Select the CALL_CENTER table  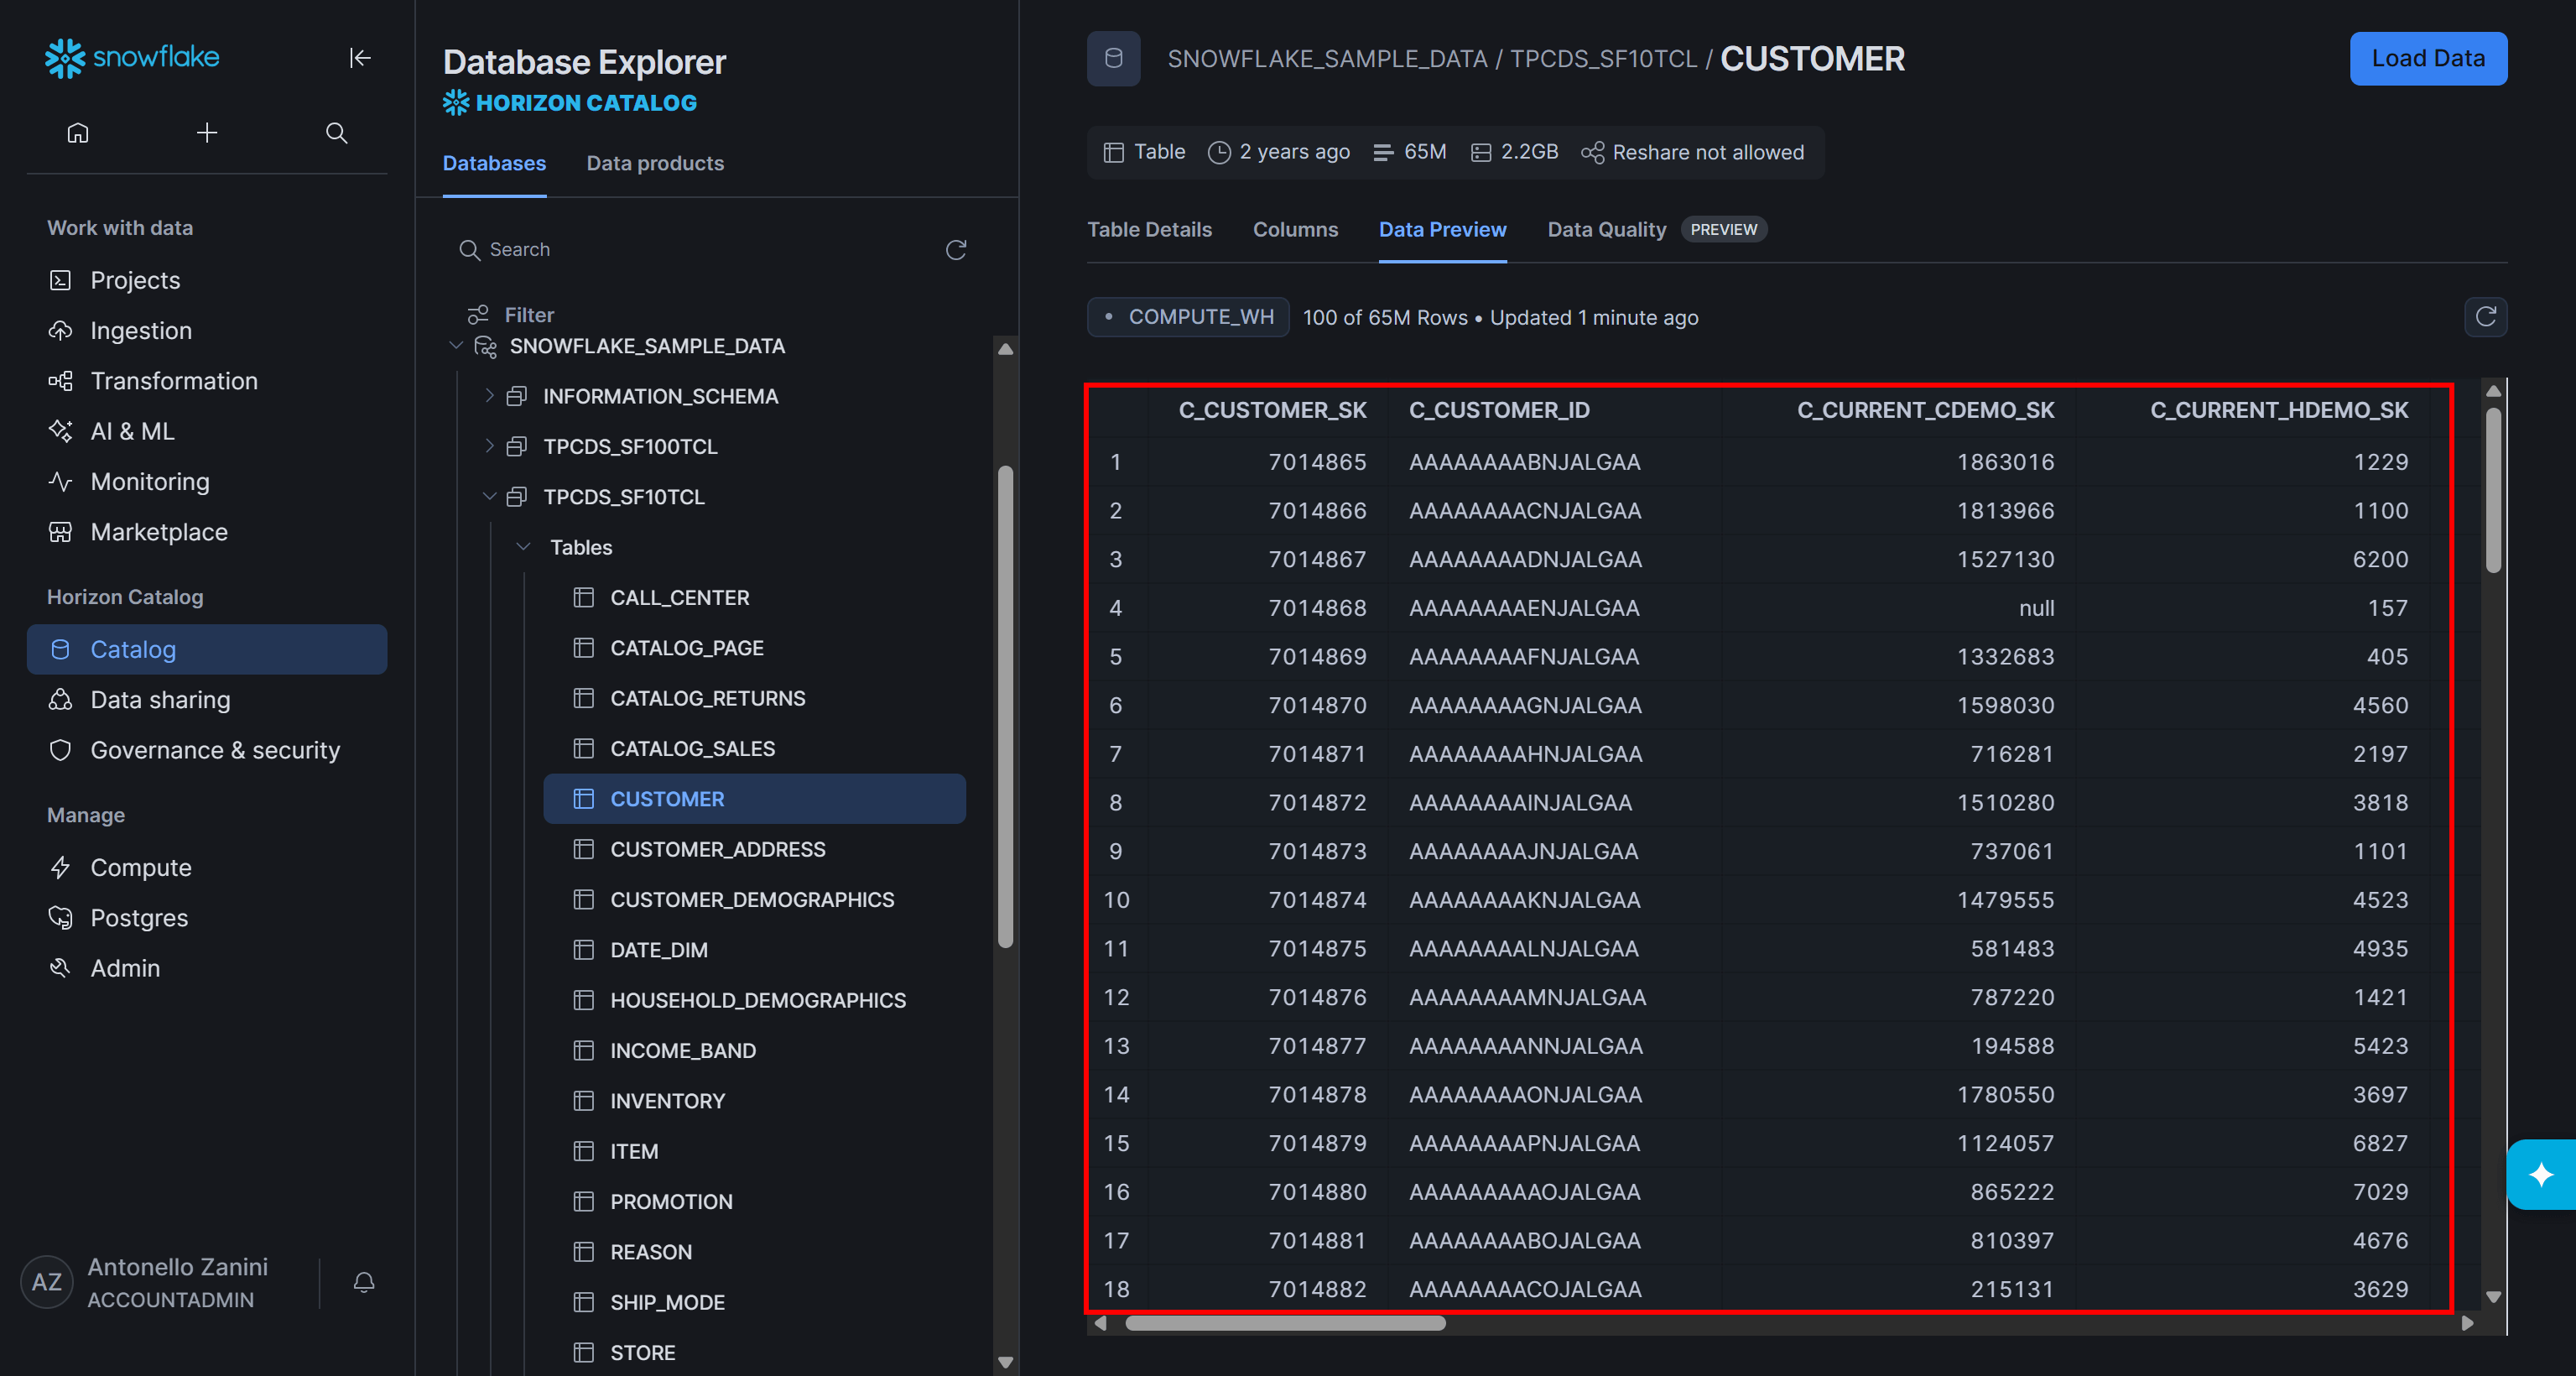click(754, 598)
